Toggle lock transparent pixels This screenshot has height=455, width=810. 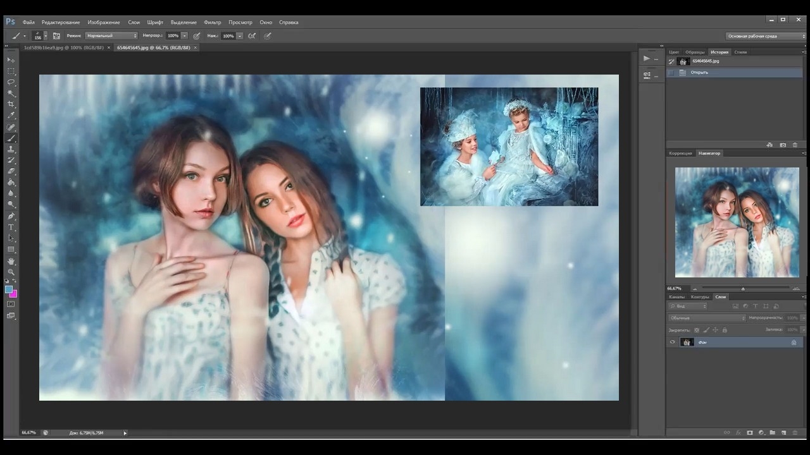(x=697, y=330)
